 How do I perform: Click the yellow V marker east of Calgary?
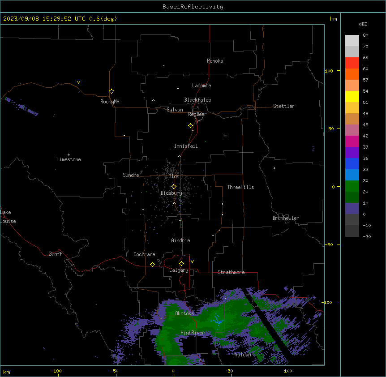click(x=192, y=261)
